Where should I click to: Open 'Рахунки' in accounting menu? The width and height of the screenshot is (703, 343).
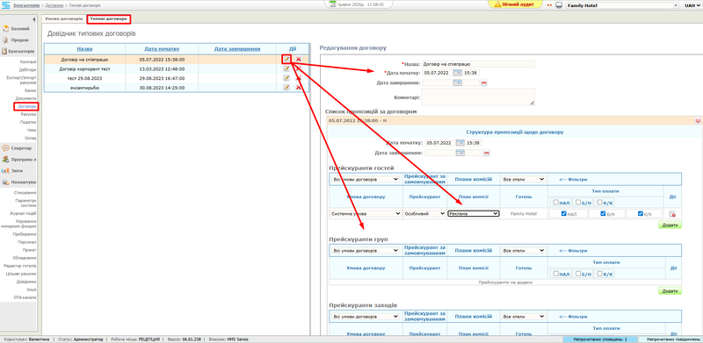click(28, 114)
